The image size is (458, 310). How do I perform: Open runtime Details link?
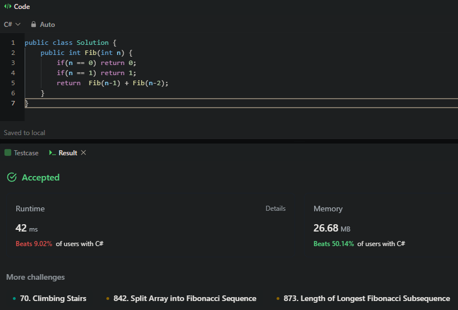tap(275, 209)
